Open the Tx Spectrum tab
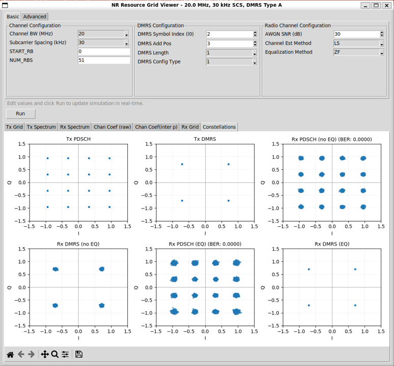Image resolution: width=394 pixels, height=366 pixels. click(41, 127)
